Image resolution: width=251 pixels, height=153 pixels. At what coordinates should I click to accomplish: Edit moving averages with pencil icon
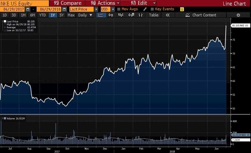tap(145, 9)
